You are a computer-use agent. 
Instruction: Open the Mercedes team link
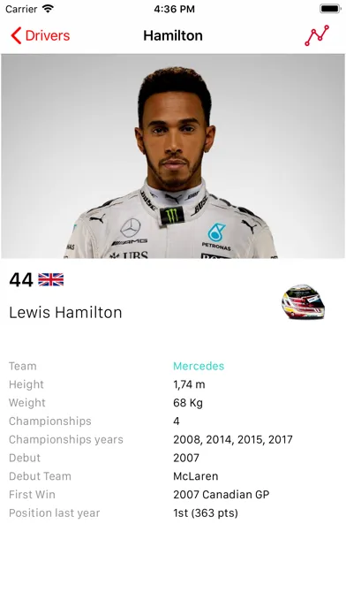tap(199, 366)
